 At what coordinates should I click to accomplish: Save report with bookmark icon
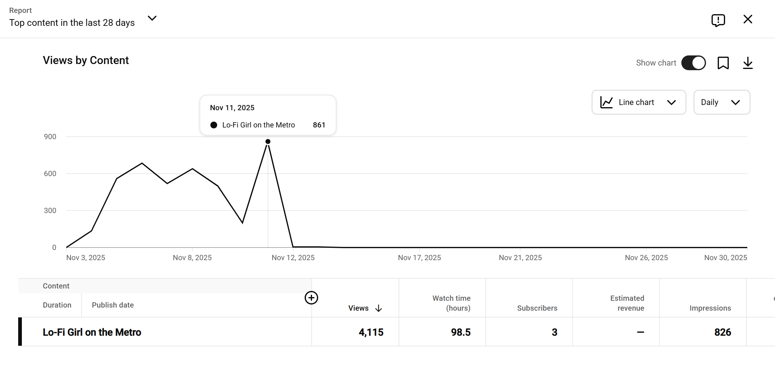pos(723,63)
